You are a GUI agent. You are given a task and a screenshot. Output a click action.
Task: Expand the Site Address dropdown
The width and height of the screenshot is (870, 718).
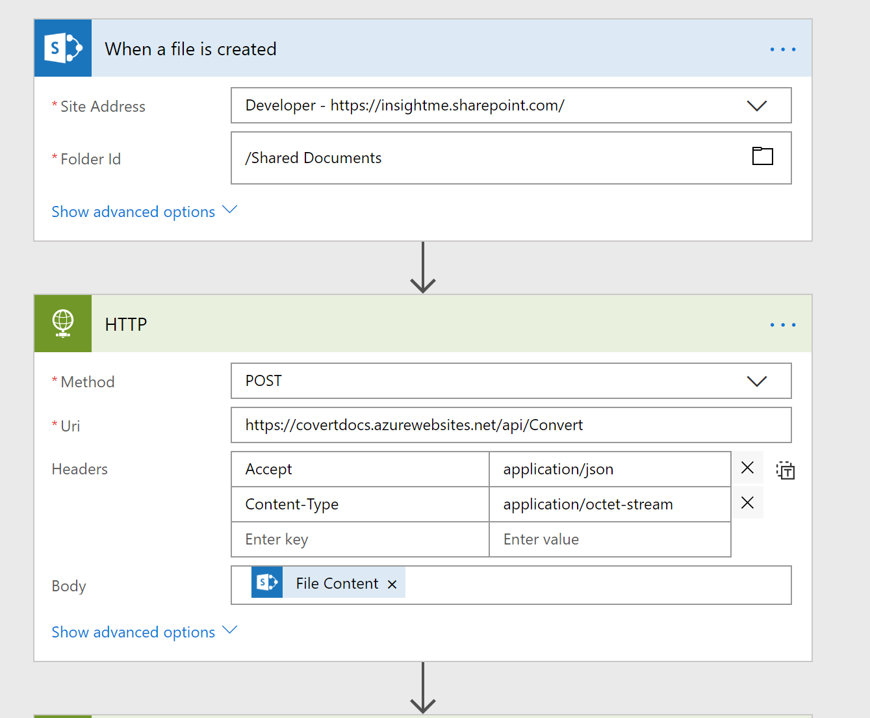[x=757, y=106]
